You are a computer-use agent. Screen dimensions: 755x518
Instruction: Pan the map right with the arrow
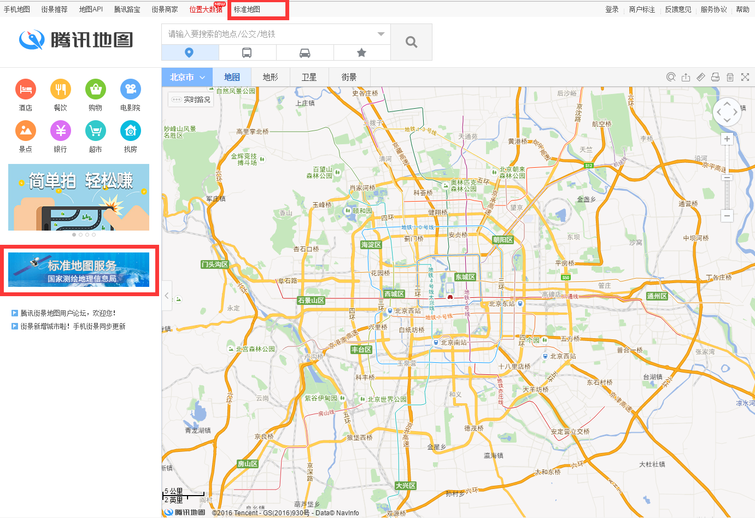pos(736,113)
